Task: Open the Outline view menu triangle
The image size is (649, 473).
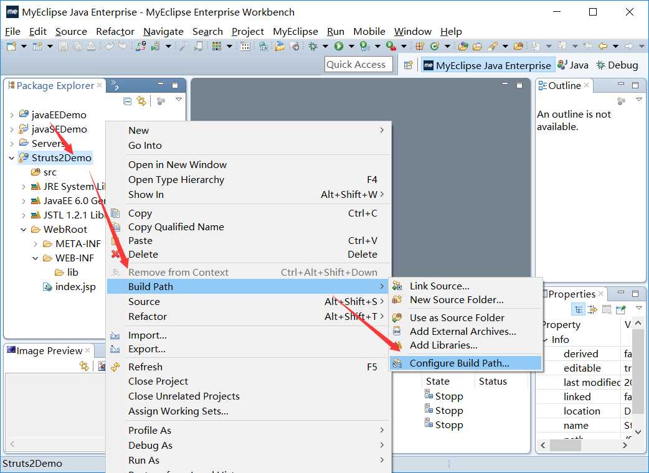Action: click(x=638, y=99)
